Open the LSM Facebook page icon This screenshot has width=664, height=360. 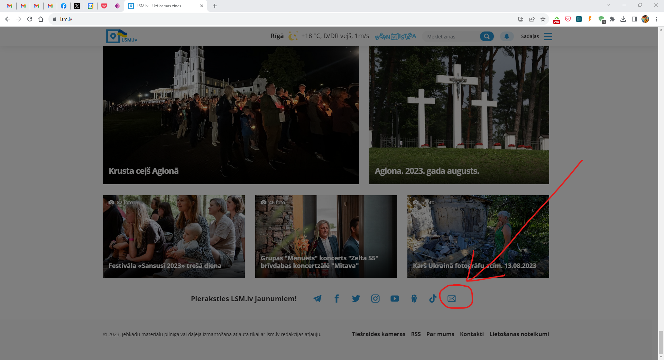[x=336, y=298]
